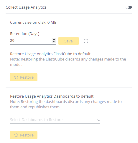Open the Select Dashboards to Restore dropdown
Image resolution: width=138 pixels, height=143 pixels.
pyautogui.click(x=55, y=120)
